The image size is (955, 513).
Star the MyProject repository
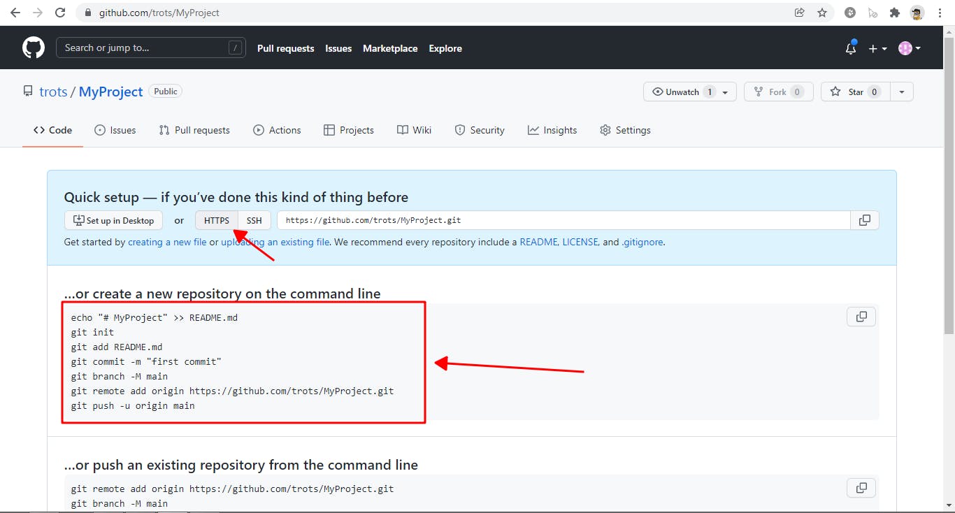pos(855,92)
